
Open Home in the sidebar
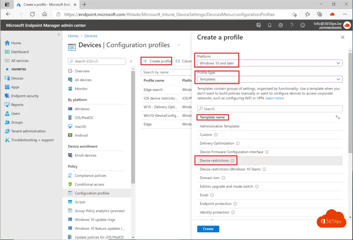pos(16,43)
